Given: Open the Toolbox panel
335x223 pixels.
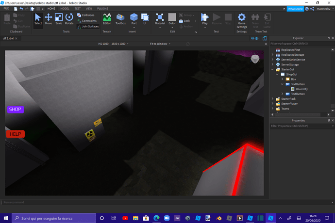Looking at the screenshot, I should [x=120, y=19].
